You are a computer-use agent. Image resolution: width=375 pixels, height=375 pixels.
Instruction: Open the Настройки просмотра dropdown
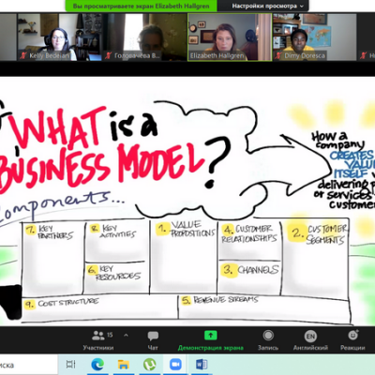[x=267, y=6]
